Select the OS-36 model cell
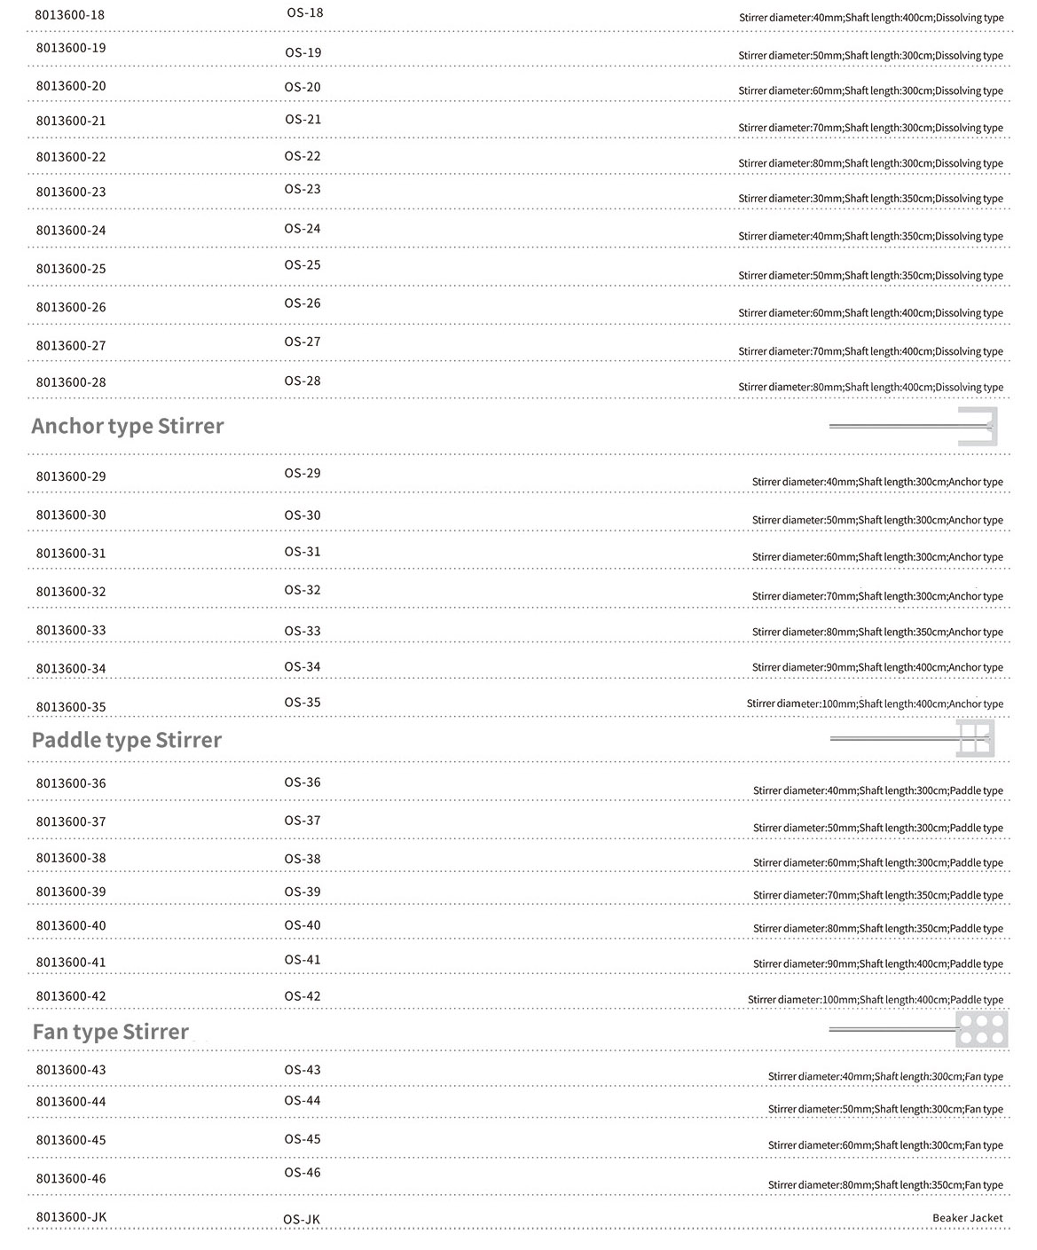This screenshot has width=1037, height=1250. coord(302,782)
